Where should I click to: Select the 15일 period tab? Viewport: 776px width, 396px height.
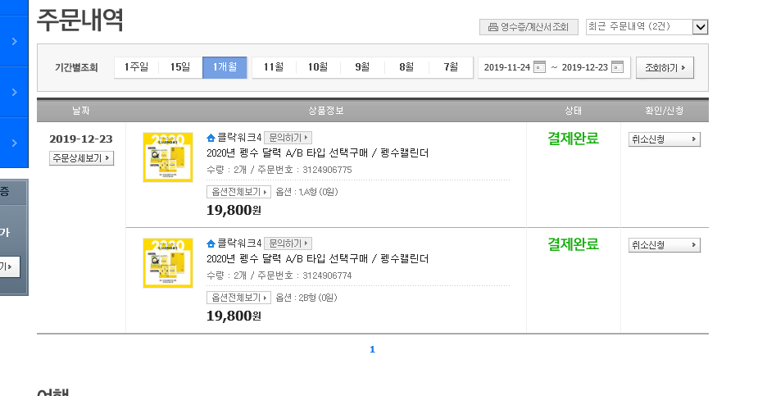[180, 67]
